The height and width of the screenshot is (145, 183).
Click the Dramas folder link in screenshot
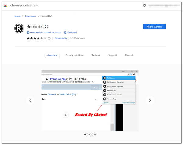point(52,95)
